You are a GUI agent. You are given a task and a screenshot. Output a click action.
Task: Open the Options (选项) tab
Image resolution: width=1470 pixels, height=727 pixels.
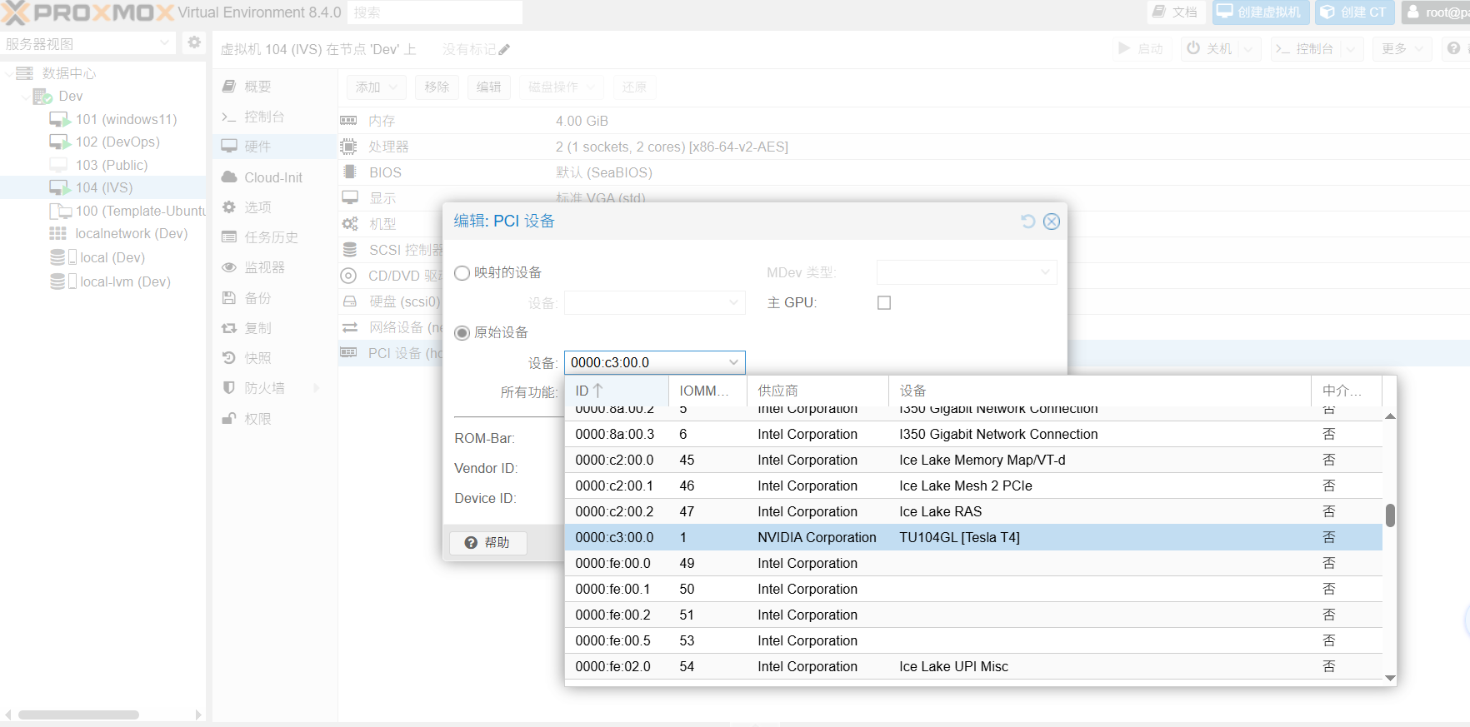coord(273,207)
